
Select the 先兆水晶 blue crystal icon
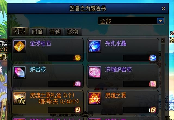95,46
